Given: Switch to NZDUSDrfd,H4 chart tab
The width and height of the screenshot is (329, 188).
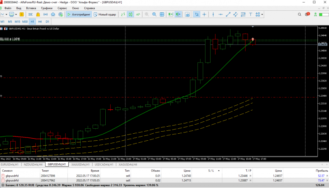Looking at the screenshot, I should tap(33, 165).
